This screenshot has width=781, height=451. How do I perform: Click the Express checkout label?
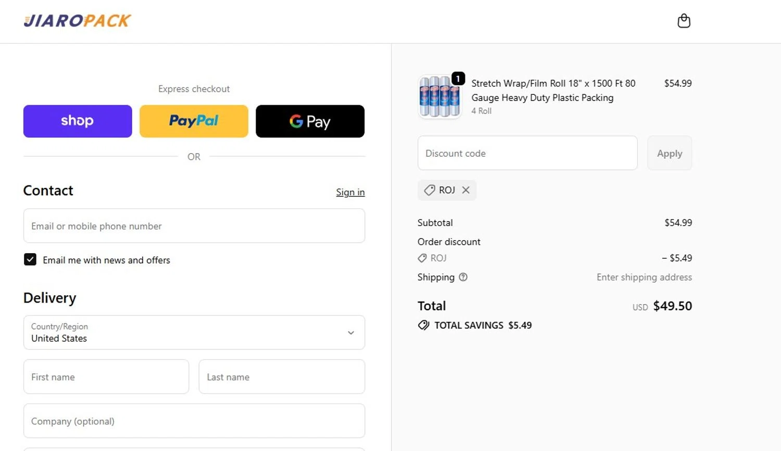194,89
